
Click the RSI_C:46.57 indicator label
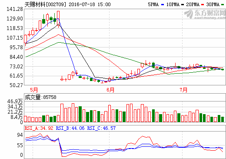coord(101,128)
